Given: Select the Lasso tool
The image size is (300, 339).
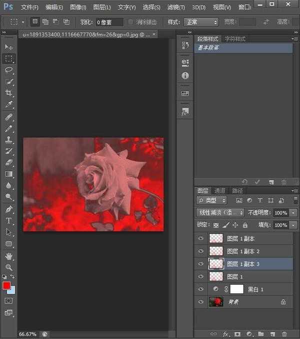Looking at the screenshot, I should (x=9, y=70).
